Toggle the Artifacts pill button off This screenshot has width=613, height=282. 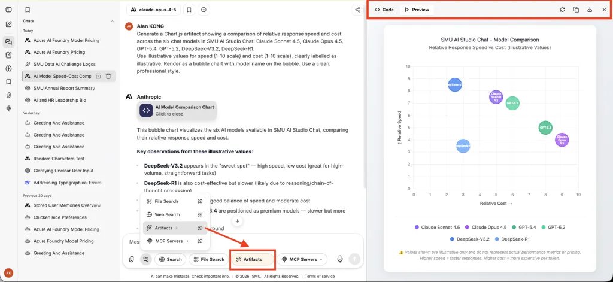253,259
